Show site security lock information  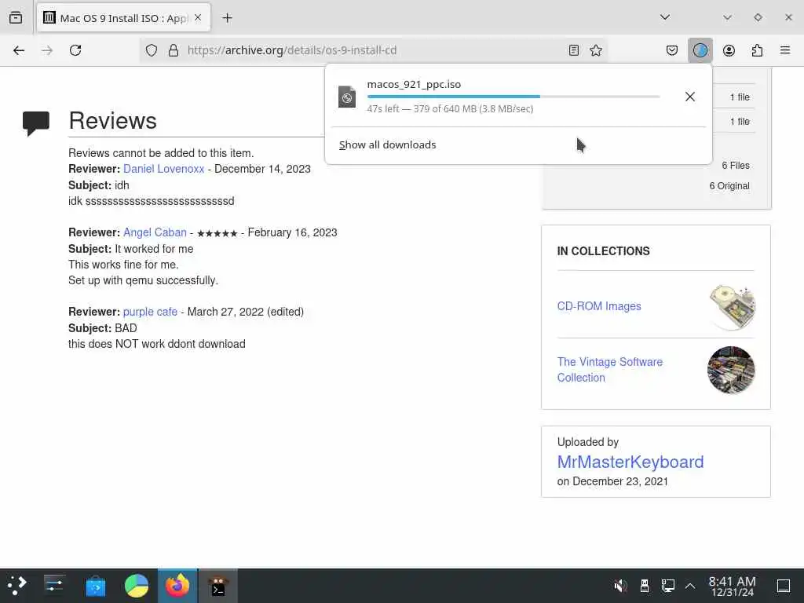(174, 50)
